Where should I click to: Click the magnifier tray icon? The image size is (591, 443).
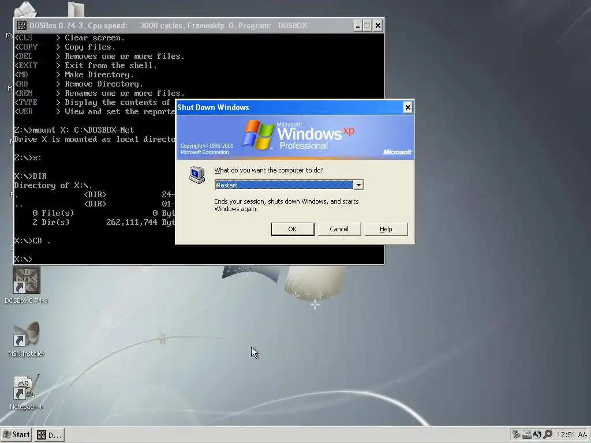tap(548, 434)
